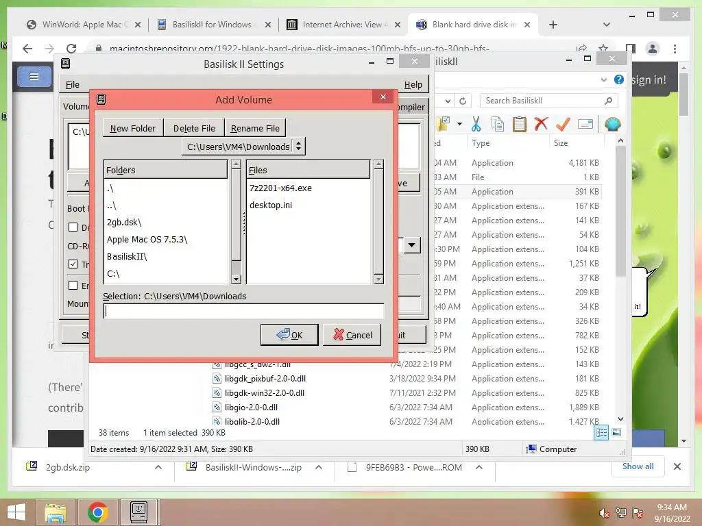The height and width of the screenshot is (526, 702).
Task: Click the magnifier in Search BasiliskII box
Action: click(608, 101)
